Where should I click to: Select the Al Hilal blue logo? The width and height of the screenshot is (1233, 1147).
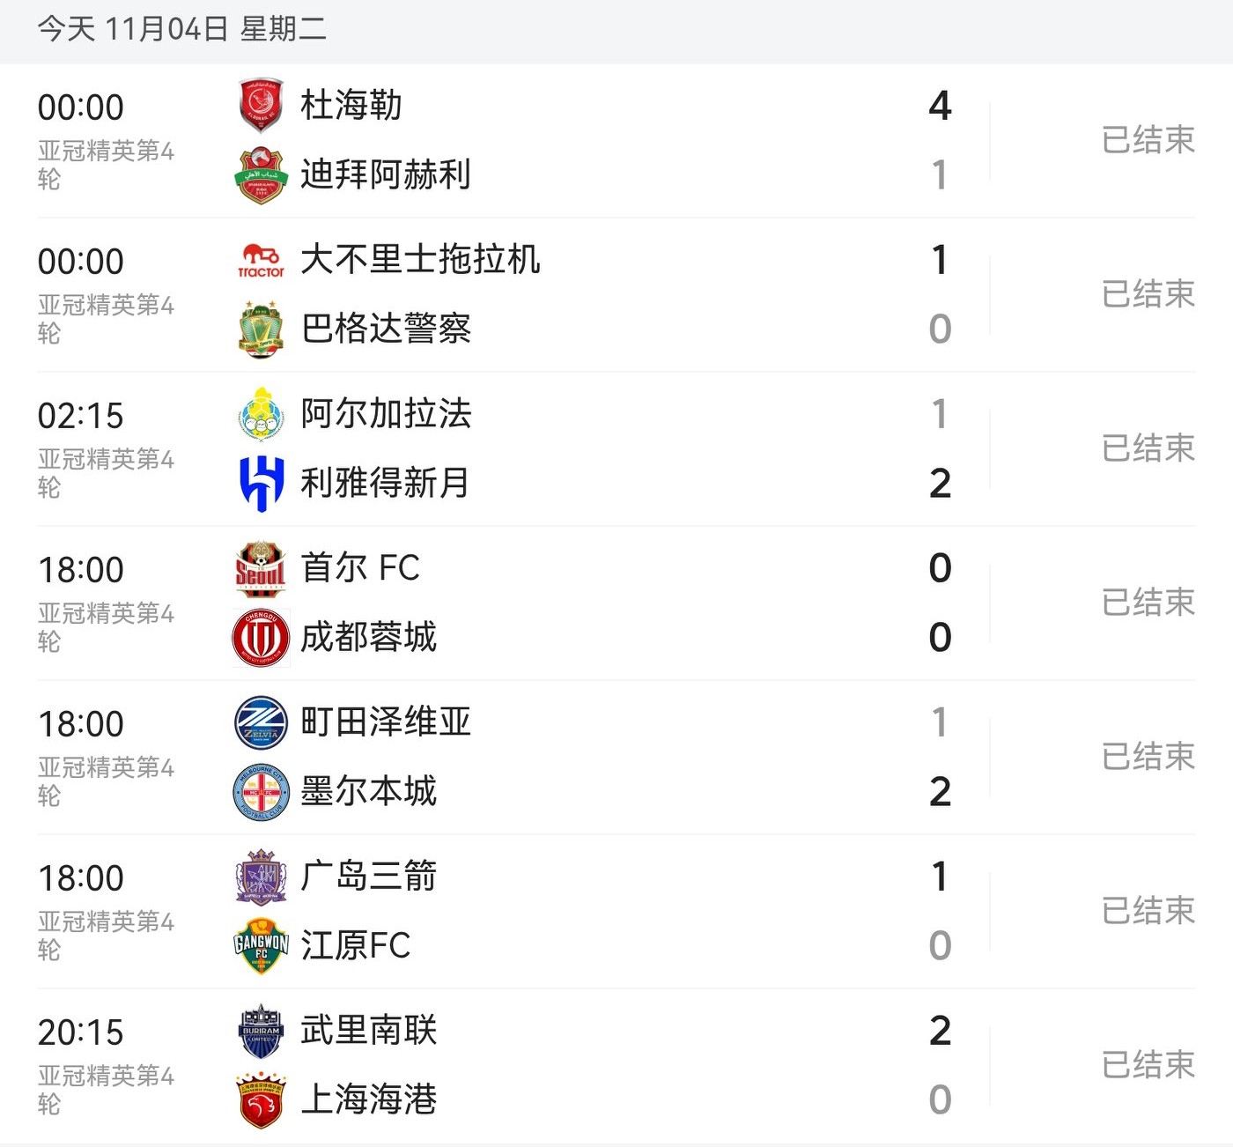[x=261, y=484]
